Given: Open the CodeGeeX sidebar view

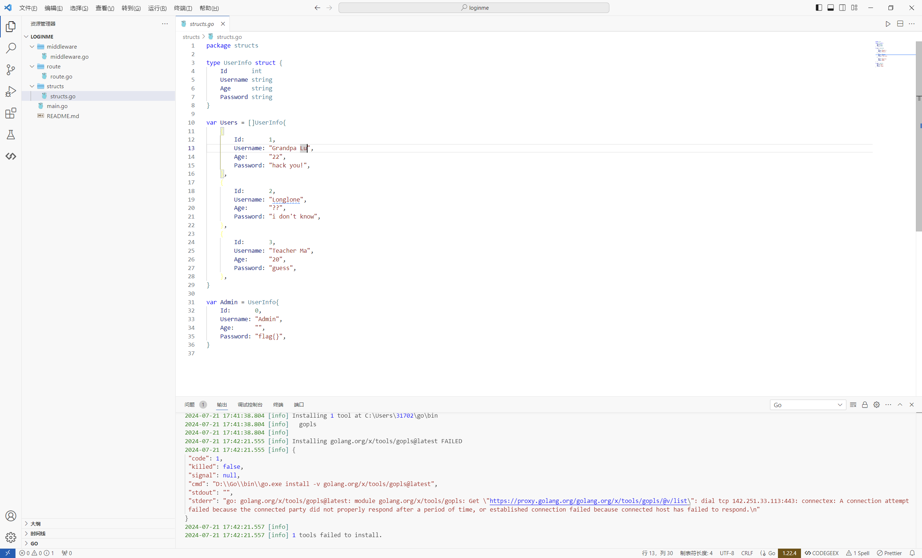Looking at the screenshot, I should [11, 156].
